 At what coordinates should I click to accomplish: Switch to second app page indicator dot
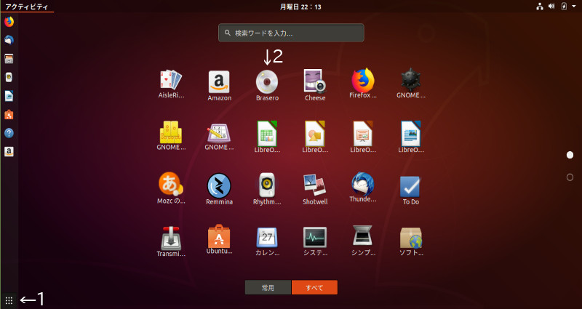pos(570,177)
